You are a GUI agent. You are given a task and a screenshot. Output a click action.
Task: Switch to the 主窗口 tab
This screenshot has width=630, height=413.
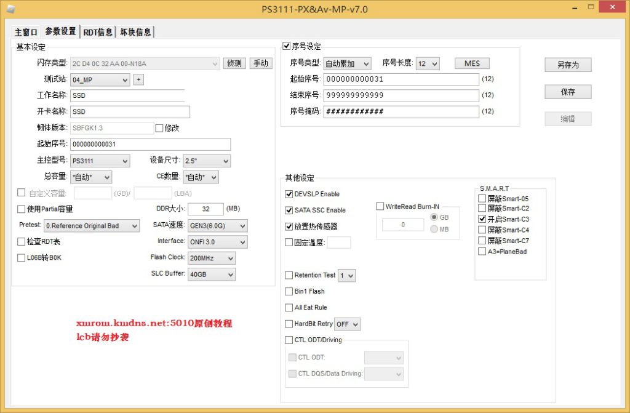pyautogui.click(x=26, y=32)
